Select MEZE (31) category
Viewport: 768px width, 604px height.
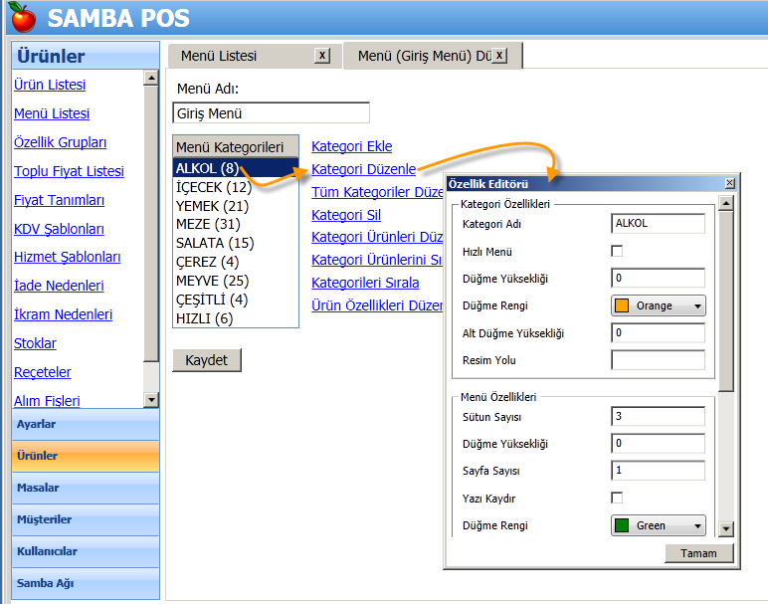[236, 224]
